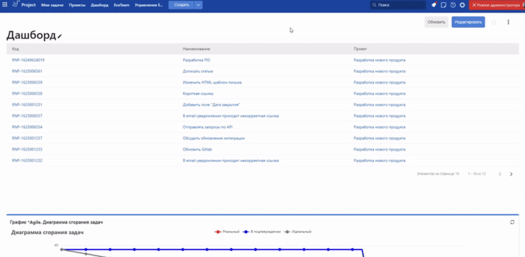Go to previous table page

[x=500, y=174]
